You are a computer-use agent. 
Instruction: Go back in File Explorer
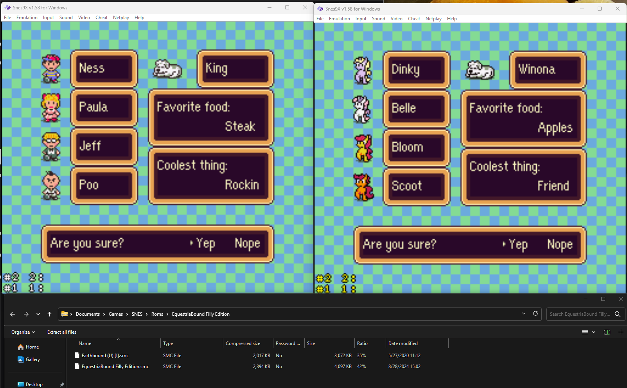click(x=13, y=314)
